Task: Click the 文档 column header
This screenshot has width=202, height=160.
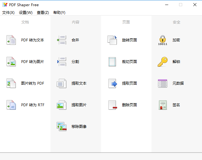Action: tap(25, 22)
